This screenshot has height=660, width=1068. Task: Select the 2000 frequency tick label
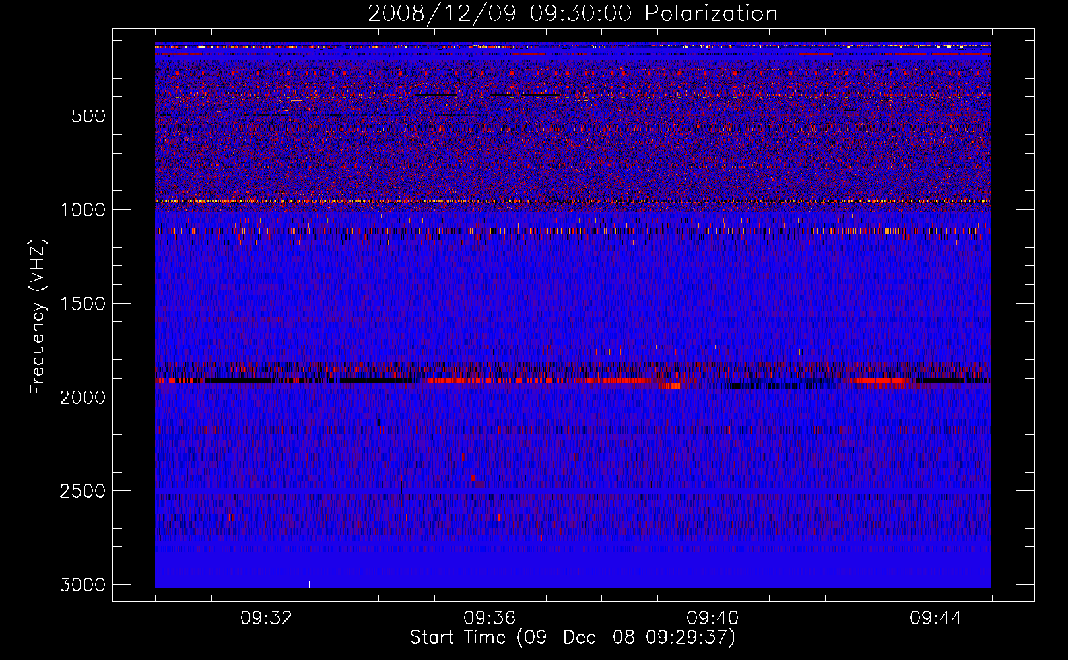point(83,397)
